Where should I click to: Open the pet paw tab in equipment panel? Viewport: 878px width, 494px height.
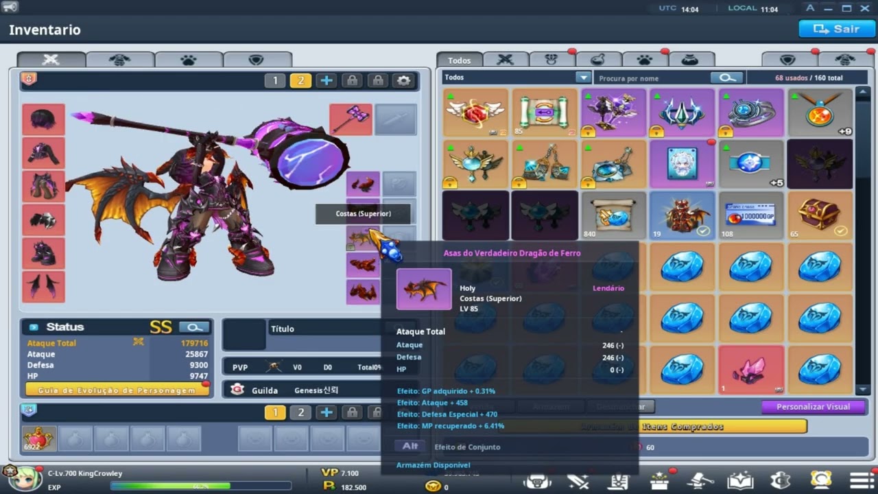[x=188, y=60]
